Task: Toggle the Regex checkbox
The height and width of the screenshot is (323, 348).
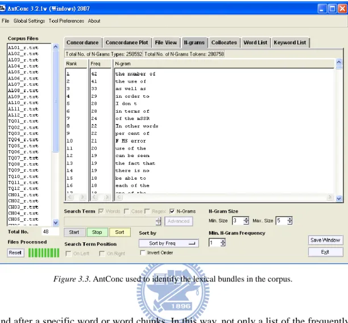Action: (x=147, y=211)
